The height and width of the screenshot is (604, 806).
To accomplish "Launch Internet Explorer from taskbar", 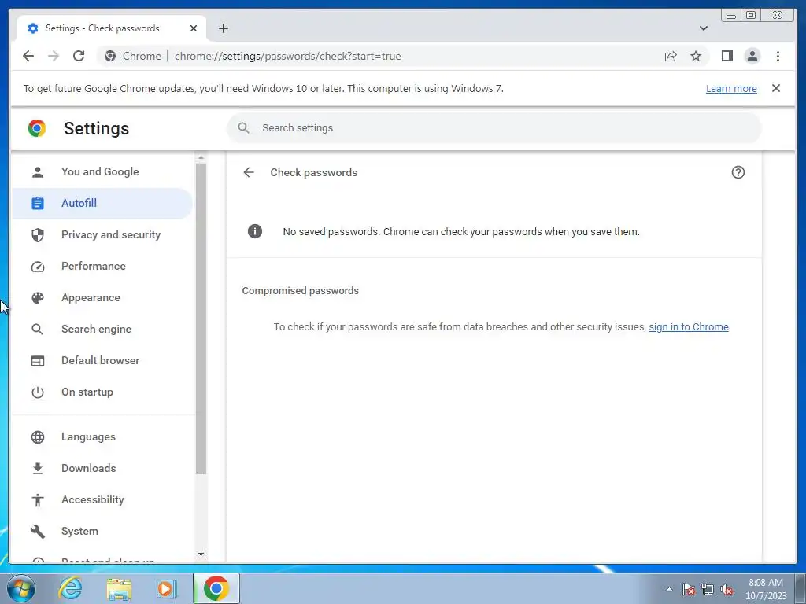I will pyautogui.click(x=70, y=588).
